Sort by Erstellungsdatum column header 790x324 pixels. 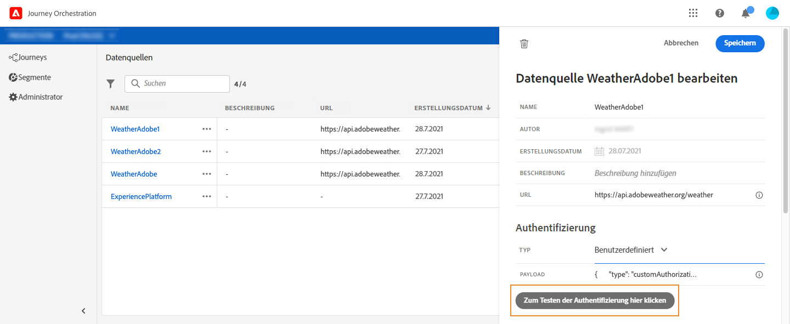click(453, 108)
